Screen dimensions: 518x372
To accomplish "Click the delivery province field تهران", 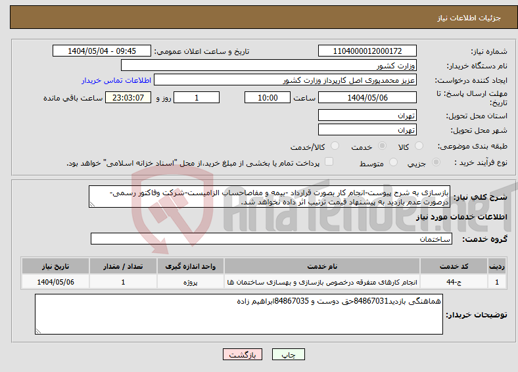I will (367, 115).
